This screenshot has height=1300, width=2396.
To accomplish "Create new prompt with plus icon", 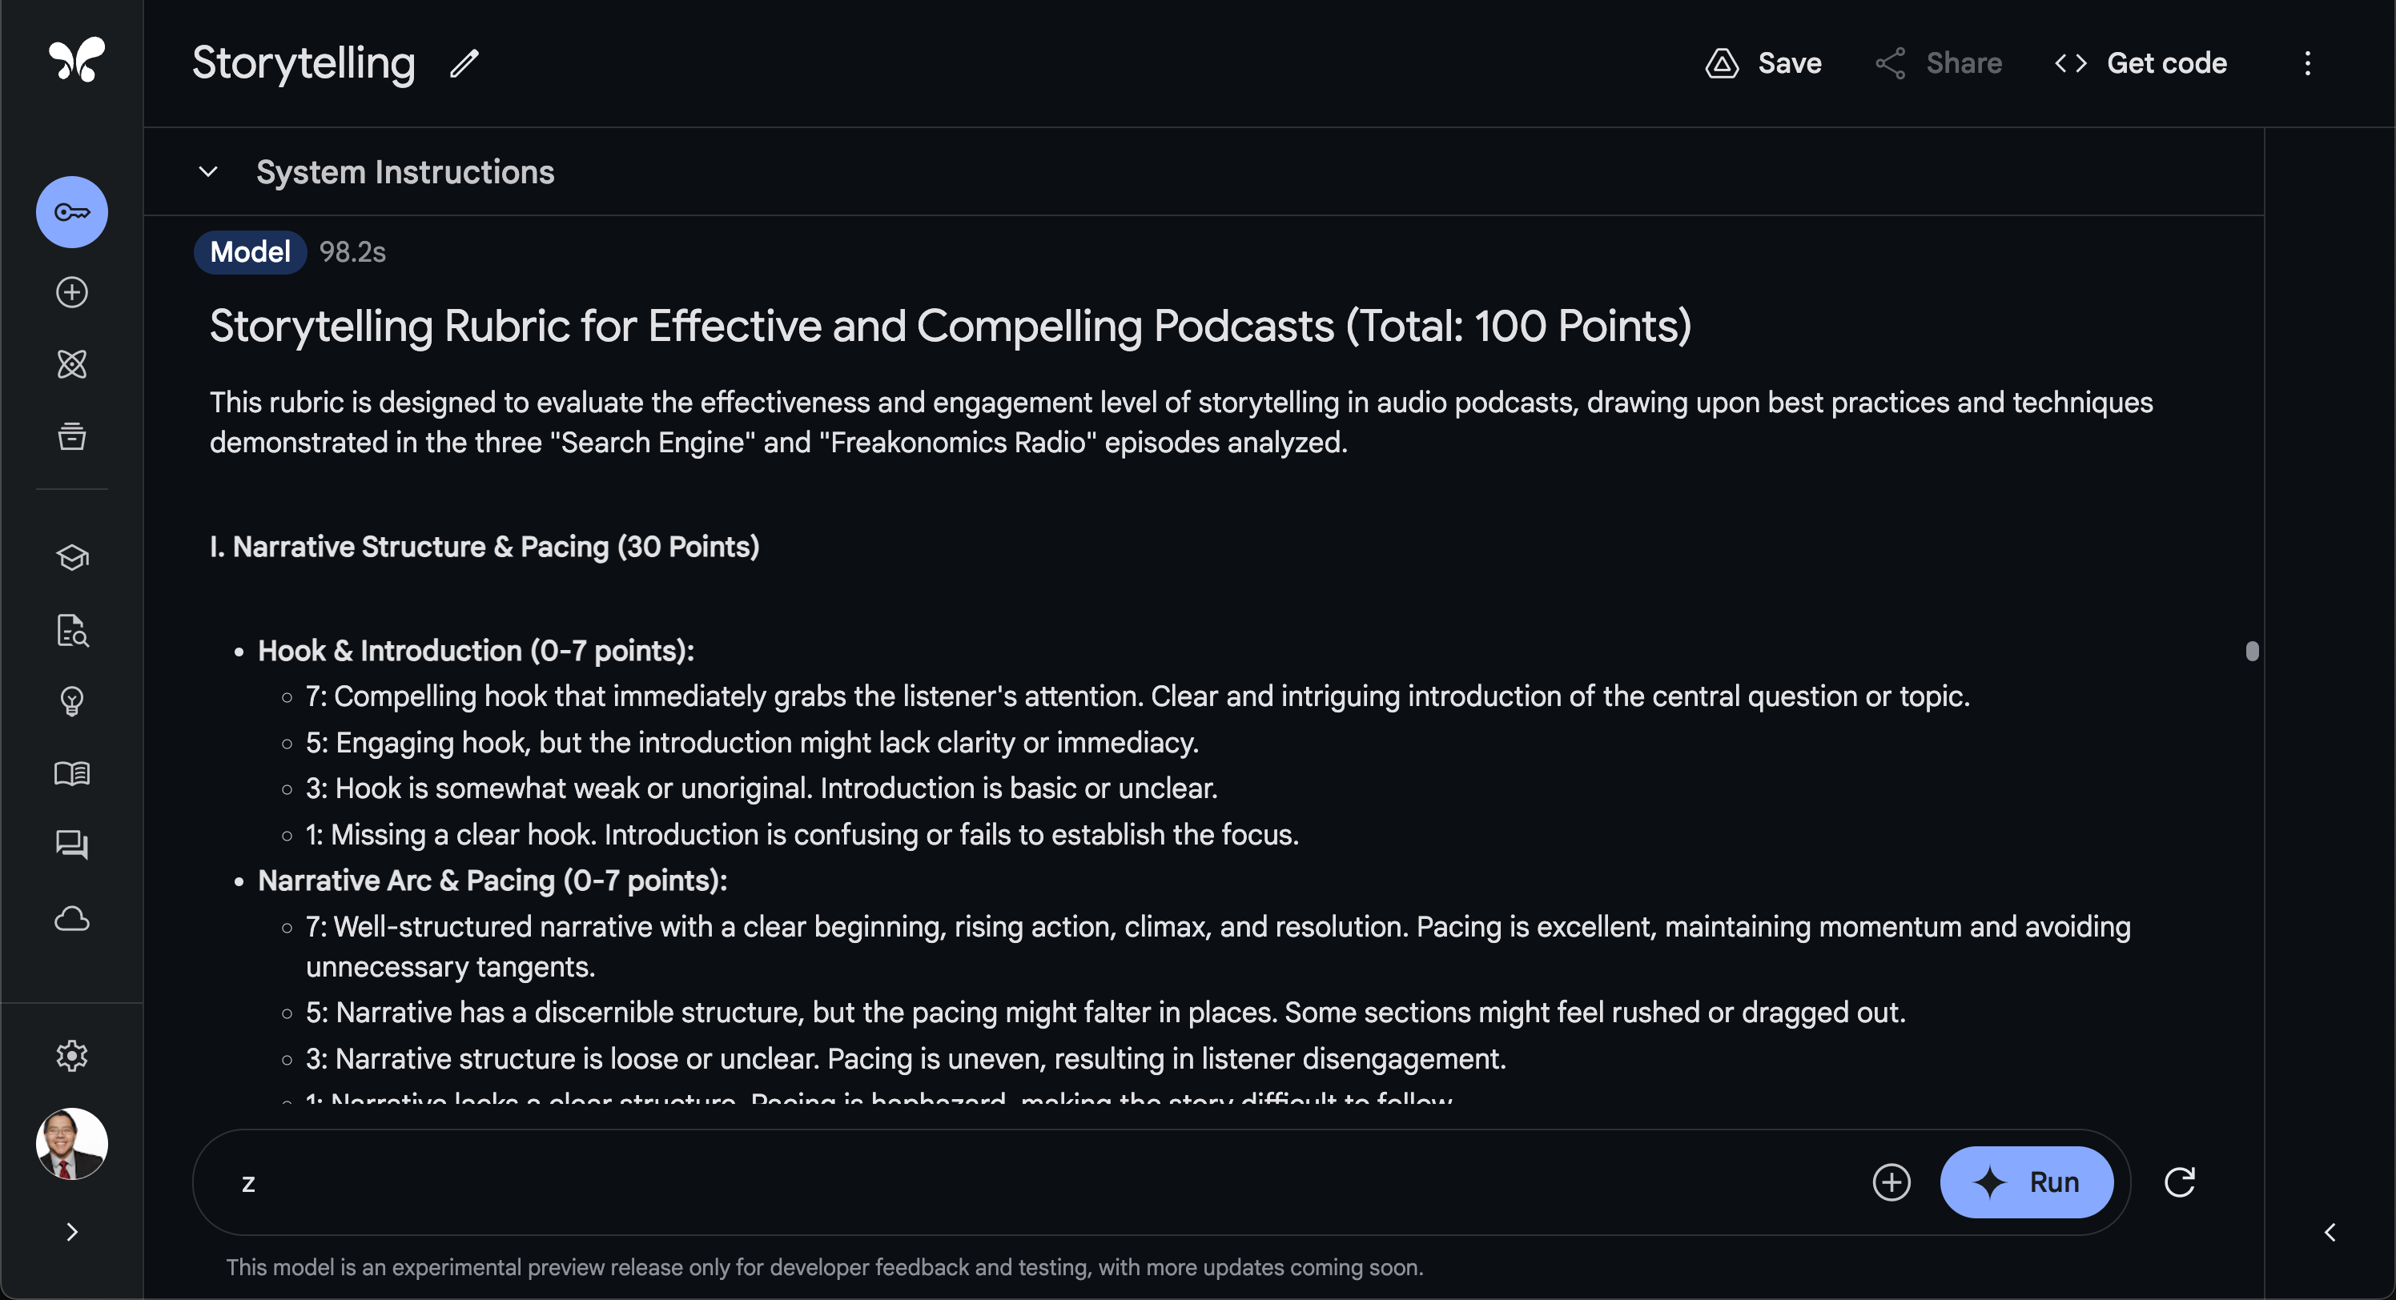I will point(71,292).
